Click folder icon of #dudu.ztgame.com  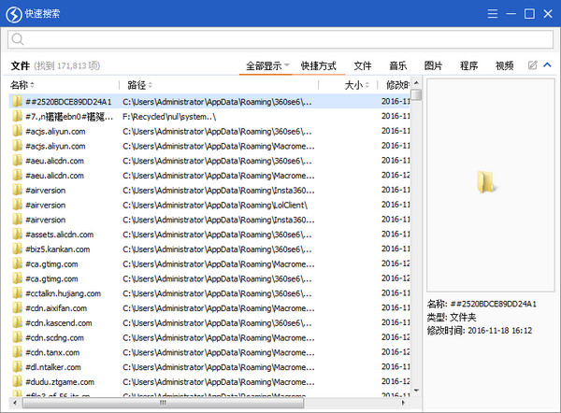point(17,381)
